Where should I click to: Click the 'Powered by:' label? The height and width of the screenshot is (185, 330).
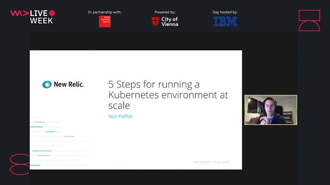pos(165,12)
